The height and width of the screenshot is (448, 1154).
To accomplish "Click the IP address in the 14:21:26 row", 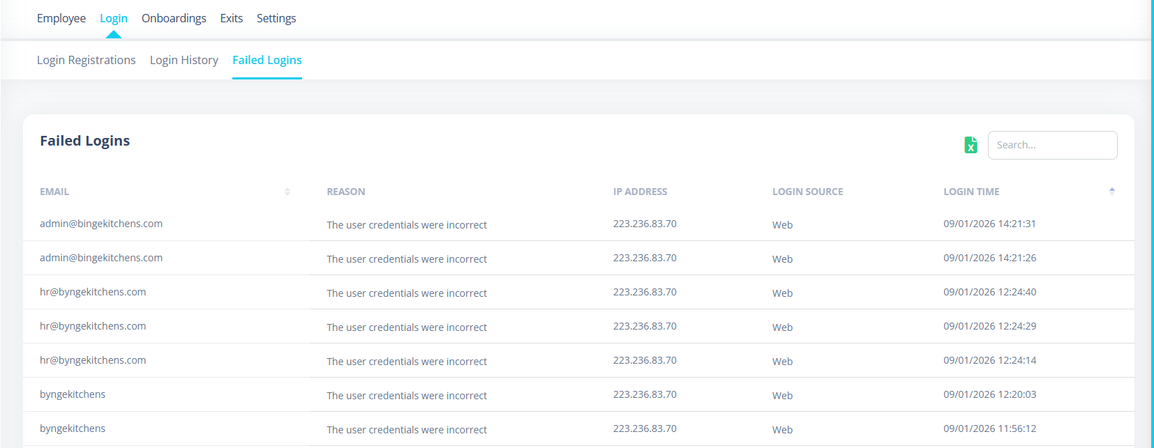I will point(645,258).
